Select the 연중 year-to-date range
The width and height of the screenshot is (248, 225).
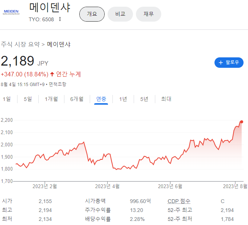(x=101, y=99)
